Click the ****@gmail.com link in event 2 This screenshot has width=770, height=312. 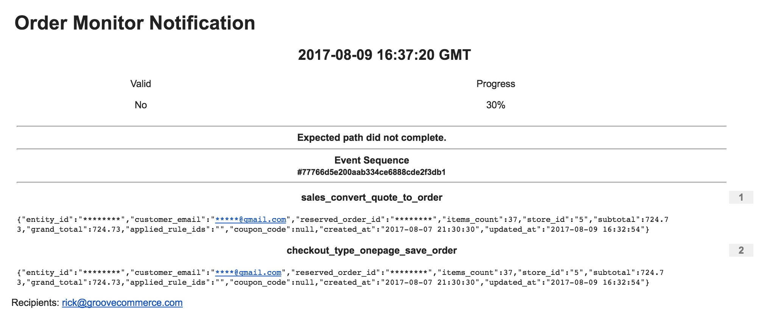coord(248,273)
